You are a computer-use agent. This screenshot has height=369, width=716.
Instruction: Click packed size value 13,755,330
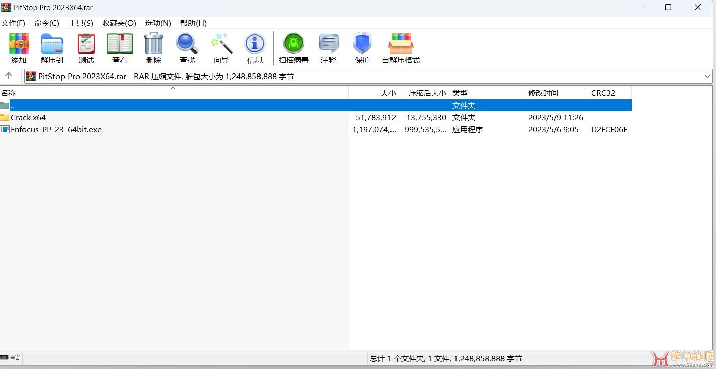426,117
